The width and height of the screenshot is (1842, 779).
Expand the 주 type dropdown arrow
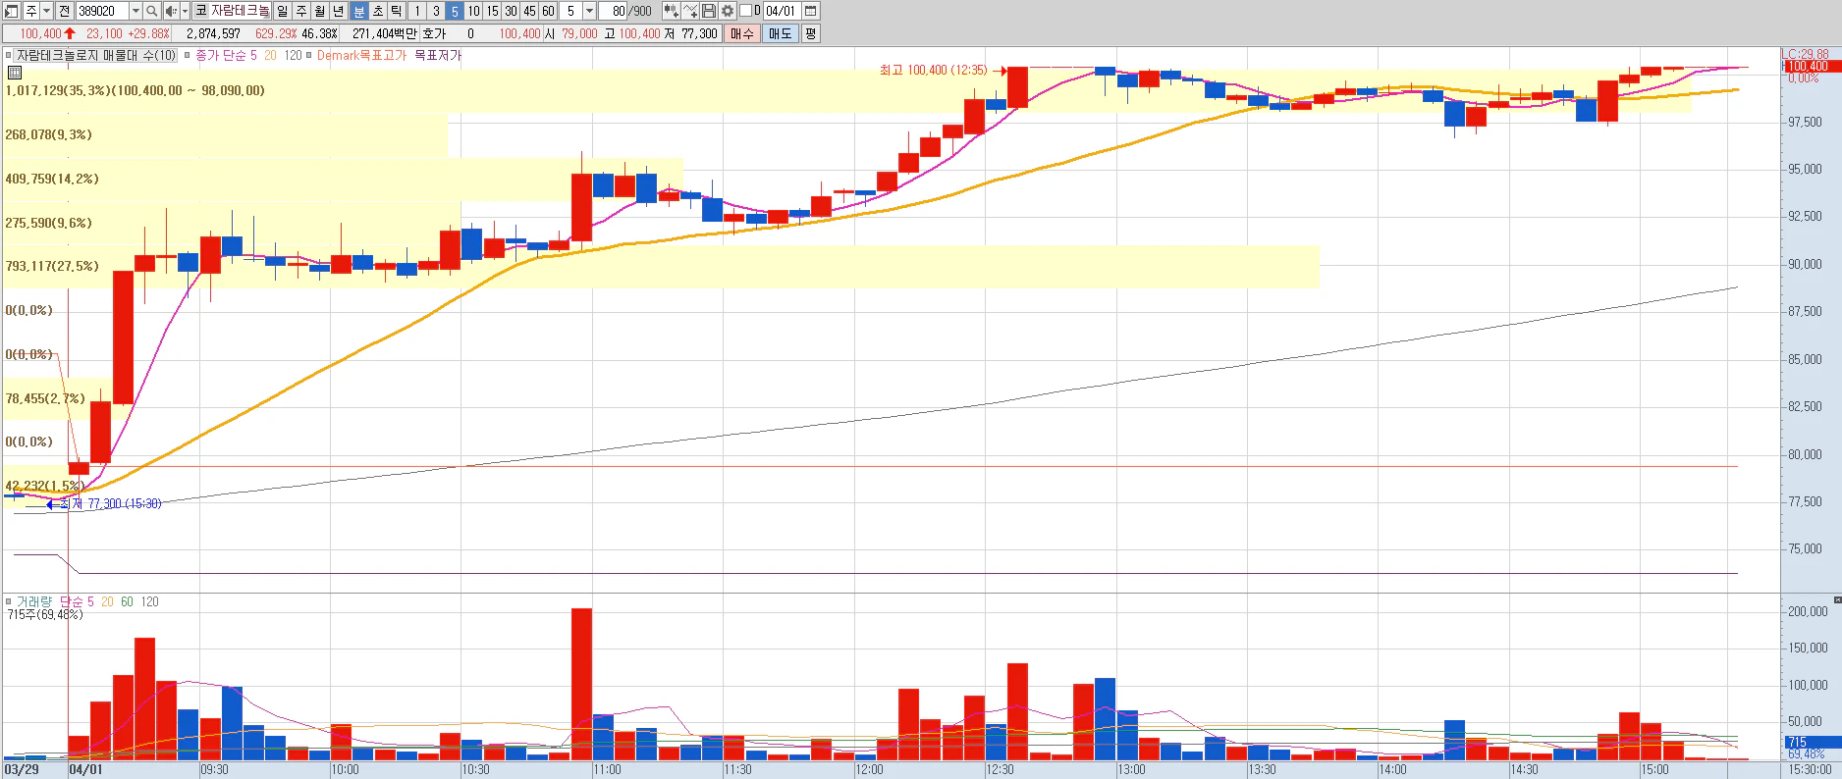pyautogui.click(x=46, y=11)
